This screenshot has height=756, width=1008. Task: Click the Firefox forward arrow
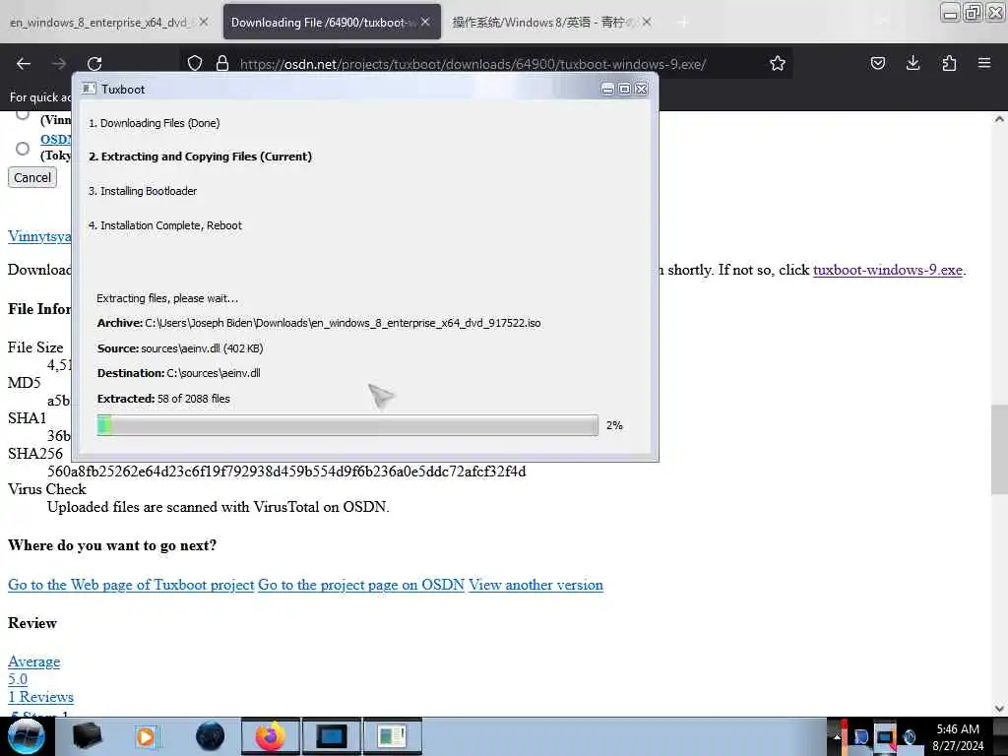click(x=59, y=64)
